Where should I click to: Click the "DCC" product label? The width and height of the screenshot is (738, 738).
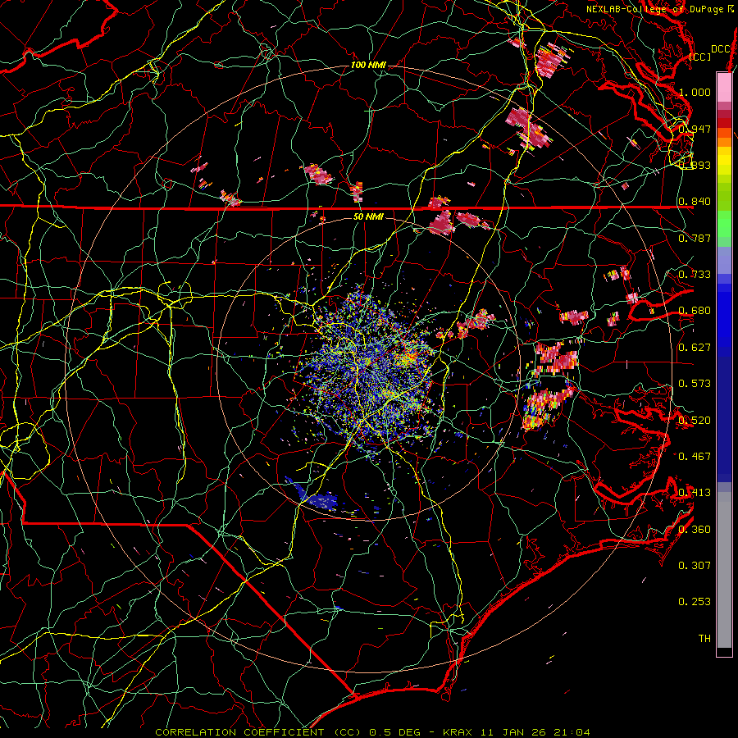coord(720,49)
